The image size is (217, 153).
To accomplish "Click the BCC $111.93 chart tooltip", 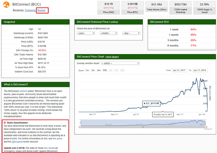I will (x=151, y=103).
